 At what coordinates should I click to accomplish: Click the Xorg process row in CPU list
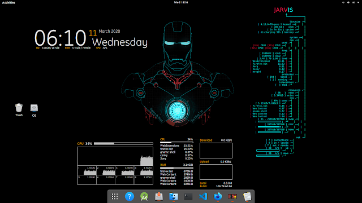pos(176,158)
